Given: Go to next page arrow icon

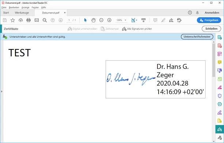Looking at the screenshot, I should tap(61, 20).
